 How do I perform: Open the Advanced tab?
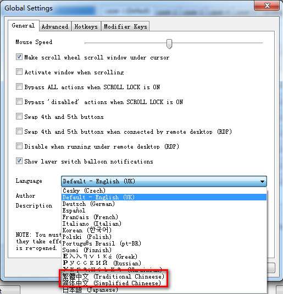[x=55, y=26]
